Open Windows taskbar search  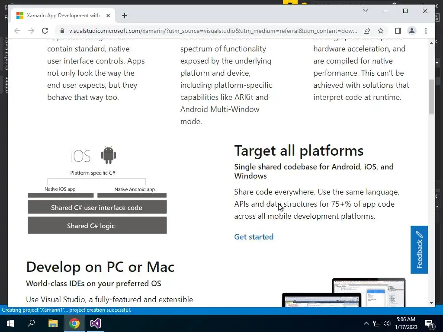coord(31,323)
